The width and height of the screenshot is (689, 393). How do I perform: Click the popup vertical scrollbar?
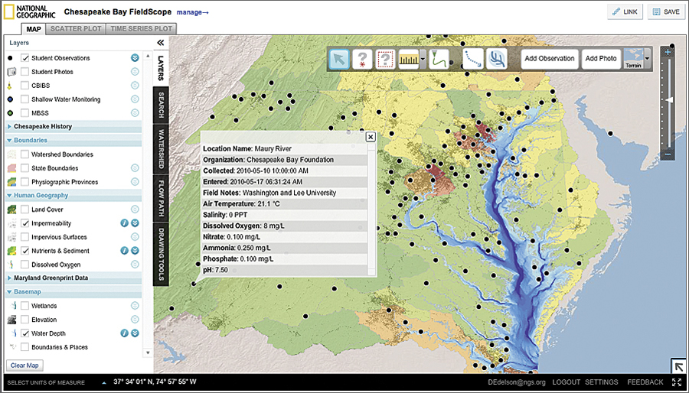click(372, 209)
